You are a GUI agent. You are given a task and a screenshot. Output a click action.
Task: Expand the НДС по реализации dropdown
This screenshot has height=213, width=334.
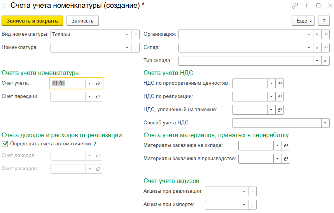pos(271,96)
